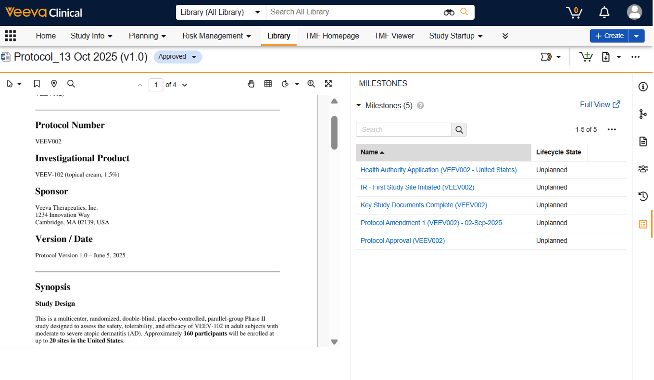The width and height of the screenshot is (654, 380).
Task: Open the Protocol Approval (VEEV002) milestone
Action: point(402,241)
